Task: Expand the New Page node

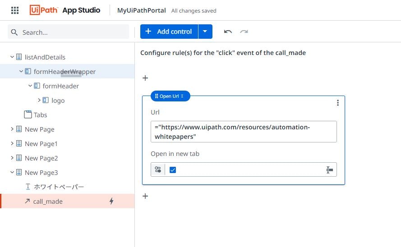Action: [12, 129]
